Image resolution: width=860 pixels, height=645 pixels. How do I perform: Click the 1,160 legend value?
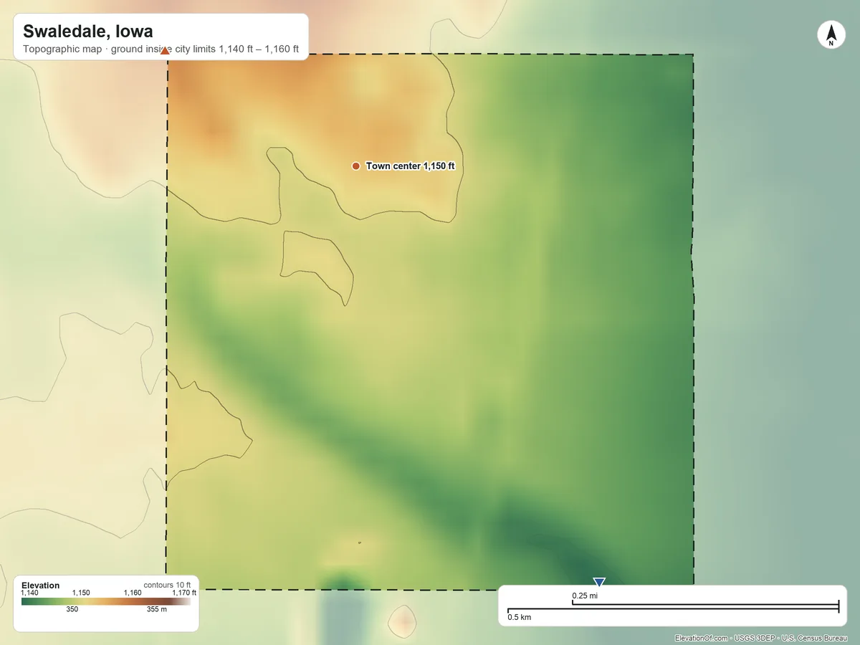(133, 593)
